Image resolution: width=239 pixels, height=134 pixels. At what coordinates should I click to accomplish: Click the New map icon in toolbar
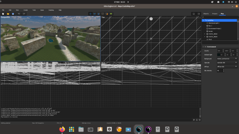(x=3, y=14)
